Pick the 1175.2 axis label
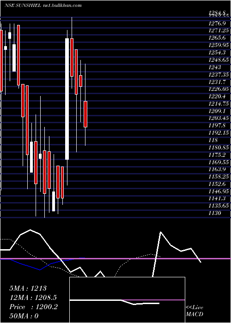 217,155
